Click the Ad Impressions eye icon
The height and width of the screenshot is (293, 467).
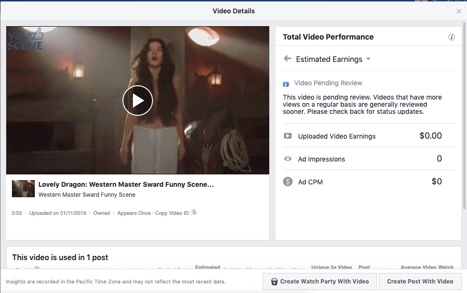[288, 159]
